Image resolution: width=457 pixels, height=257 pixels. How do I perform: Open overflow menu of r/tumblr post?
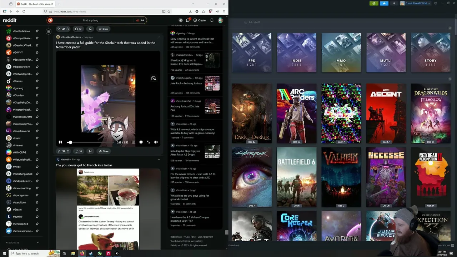click(x=159, y=160)
